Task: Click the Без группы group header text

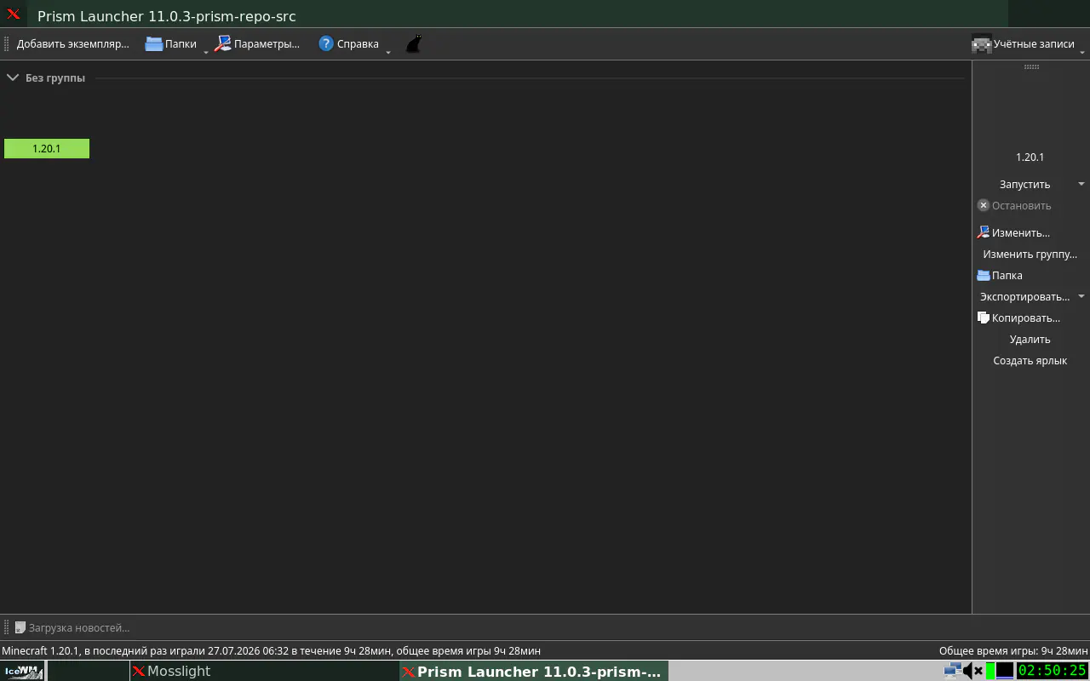Action: 55,77
